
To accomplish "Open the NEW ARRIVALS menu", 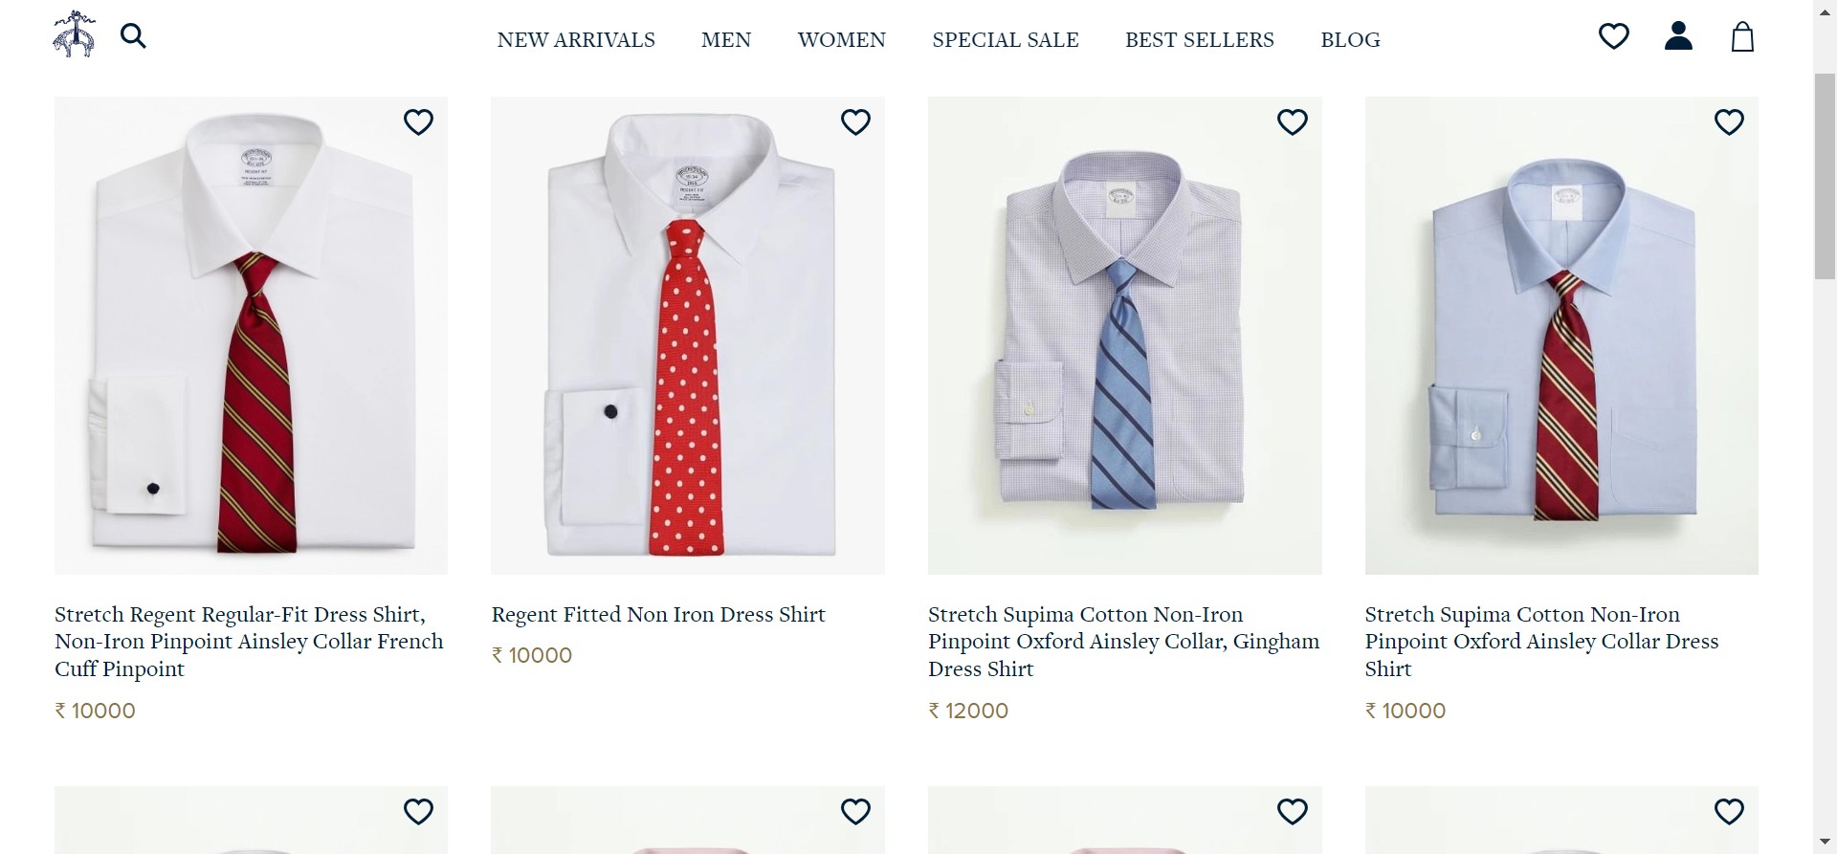I will [576, 40].
